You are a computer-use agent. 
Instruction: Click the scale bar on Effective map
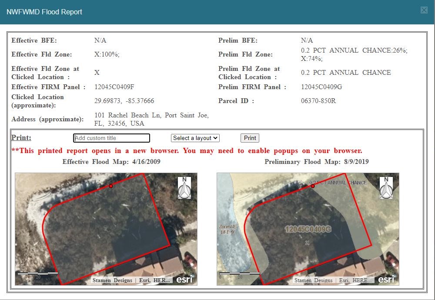coord(38,274)
